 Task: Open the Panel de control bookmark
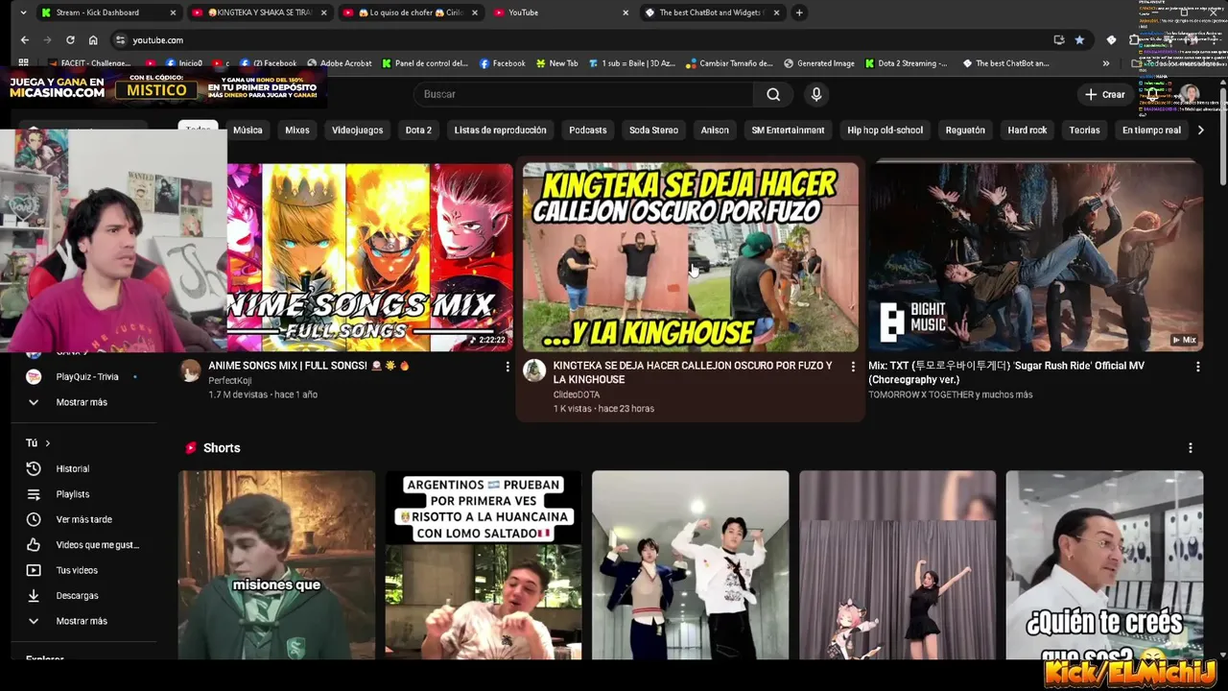[425, 63]
